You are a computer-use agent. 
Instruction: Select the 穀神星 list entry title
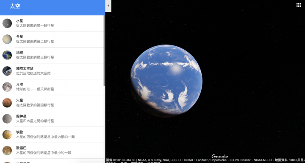(x=21, y=116)
